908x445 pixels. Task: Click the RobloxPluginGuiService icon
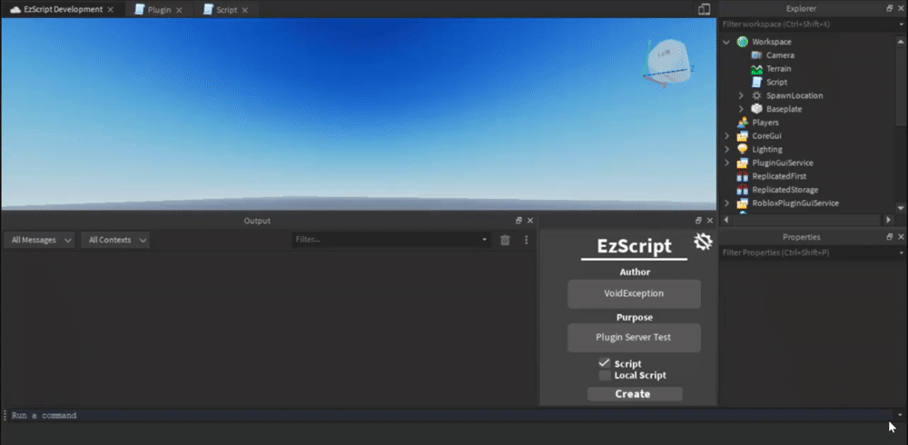(x=743, y=203)
